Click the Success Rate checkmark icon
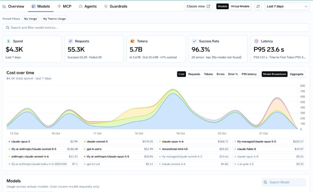Viewport: 313px width, 192px height. tap(194, 41)
